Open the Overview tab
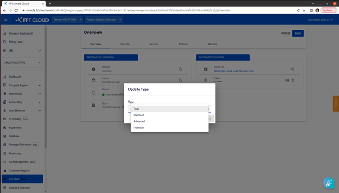This screenshot has width=339, height=193. pyautogui.click(x=95, y=44)
